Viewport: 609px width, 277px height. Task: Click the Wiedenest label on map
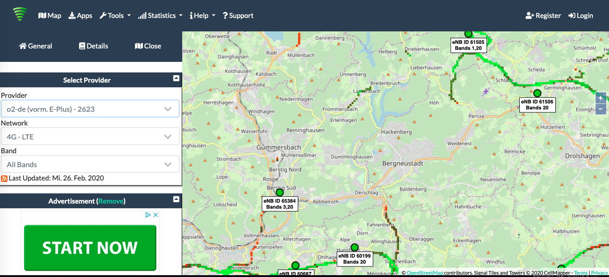459,144
